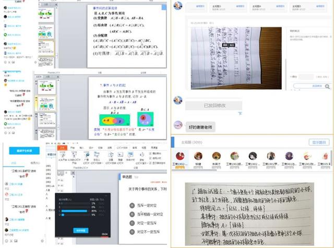This screenshot has width=334, height=248.
Task: Click the teacher avatar beside 已发回修改
Action: click(178, 100)
